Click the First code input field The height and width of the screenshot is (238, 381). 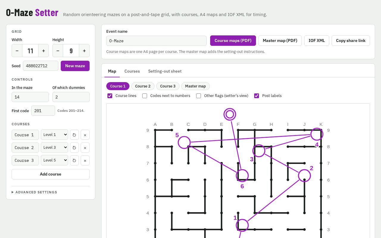click(43, 111)
